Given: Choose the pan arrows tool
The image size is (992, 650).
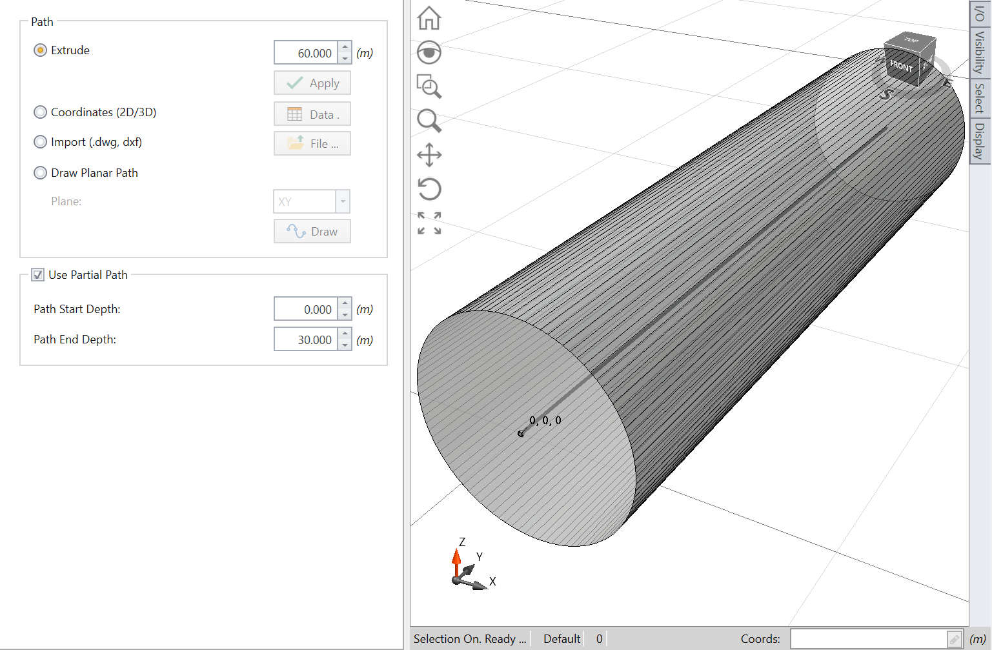Looking at the screenshot, I should pyautogui.click(x=429, y=155).
